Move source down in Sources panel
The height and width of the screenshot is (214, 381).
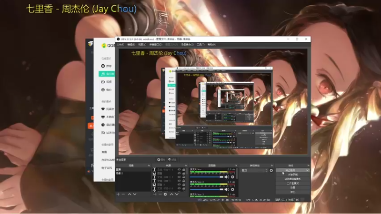tap(177, 194)
